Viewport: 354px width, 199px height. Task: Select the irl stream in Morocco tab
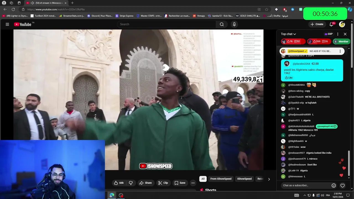click(46, 3)
